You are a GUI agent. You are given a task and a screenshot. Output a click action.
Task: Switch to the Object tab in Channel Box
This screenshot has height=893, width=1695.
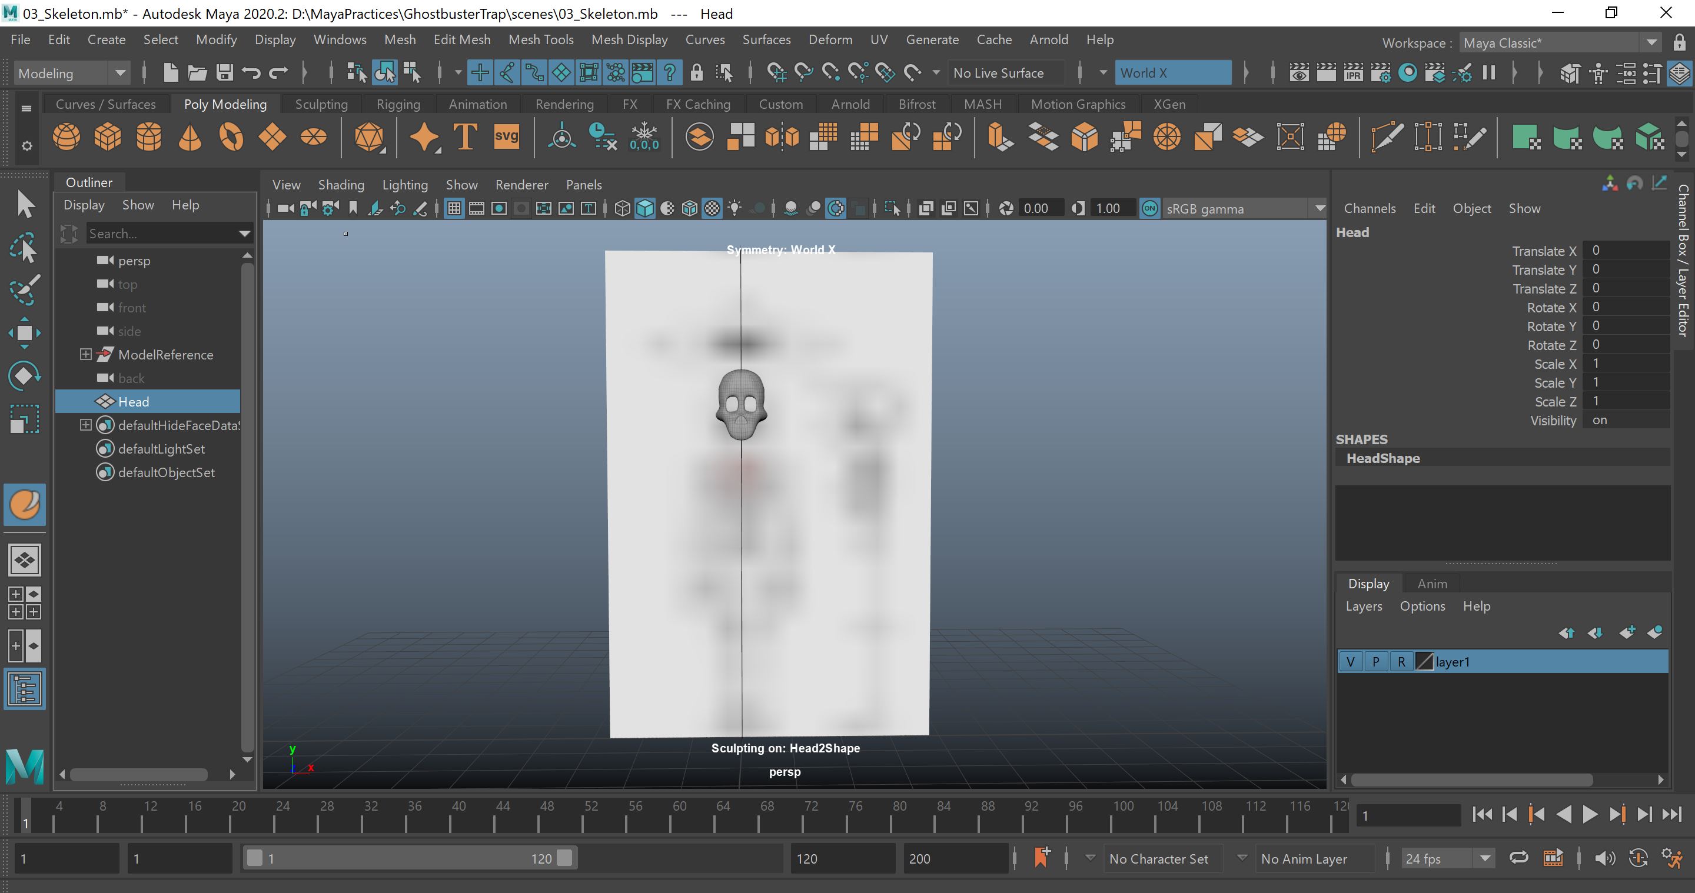coord(1472,208)
